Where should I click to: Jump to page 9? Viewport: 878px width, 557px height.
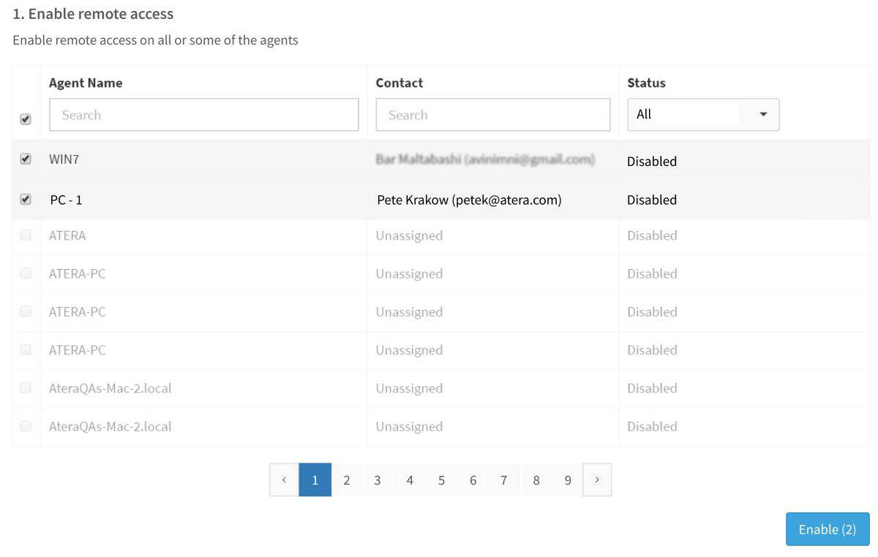click(x=568, y=480)
